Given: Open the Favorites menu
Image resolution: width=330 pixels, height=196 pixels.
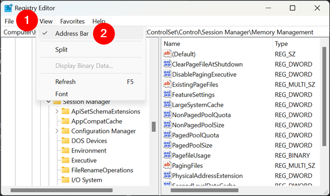Looking at the screenshot, I should [x=72, y=21].
